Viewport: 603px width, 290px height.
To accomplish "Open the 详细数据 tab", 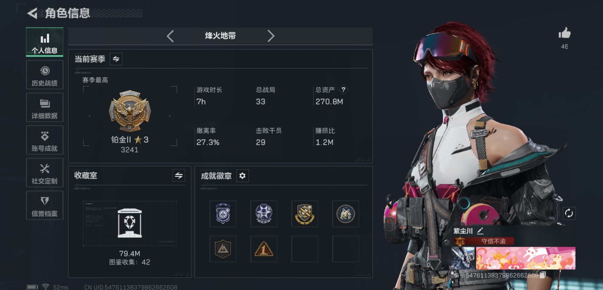I will click(45, 107).
